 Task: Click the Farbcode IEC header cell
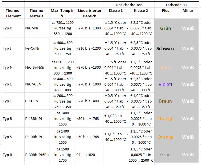177,5
